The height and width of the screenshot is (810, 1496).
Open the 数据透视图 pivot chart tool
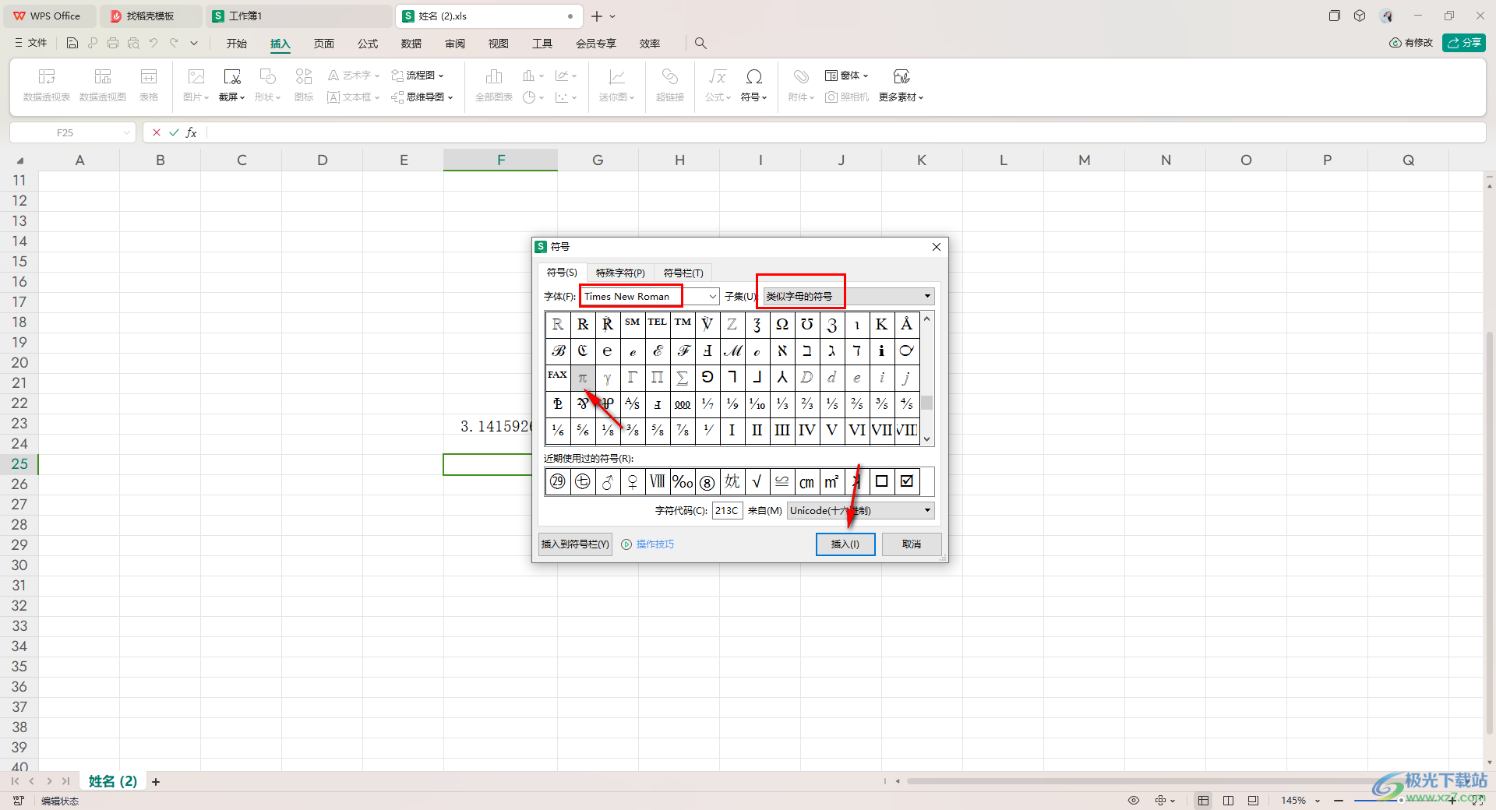click(103, 85)
